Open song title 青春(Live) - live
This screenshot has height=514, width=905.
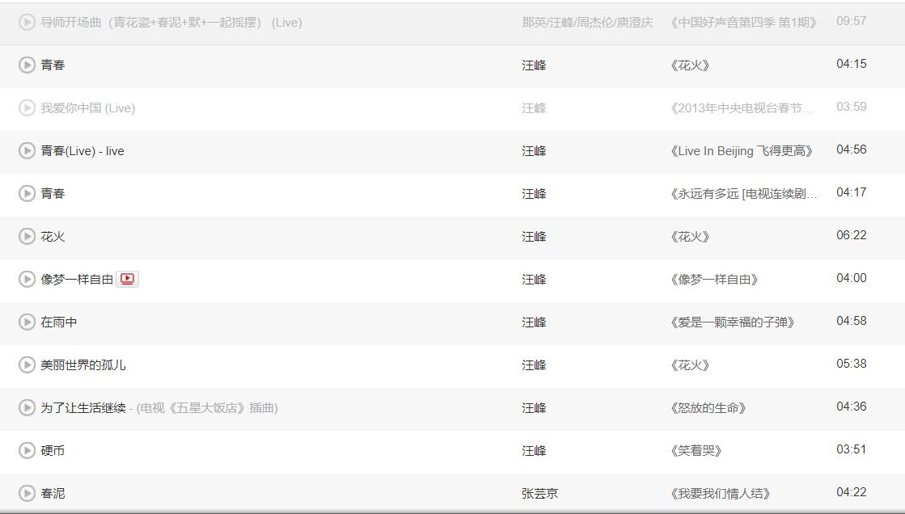[82, 151]
